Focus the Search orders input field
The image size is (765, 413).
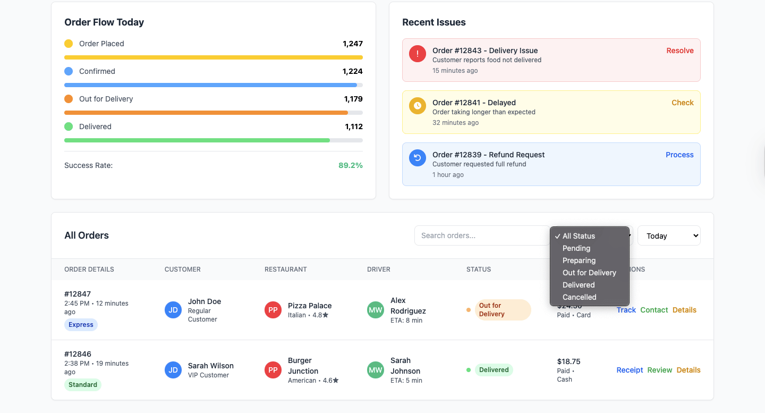pyautogui.click(x=481, y=235)
